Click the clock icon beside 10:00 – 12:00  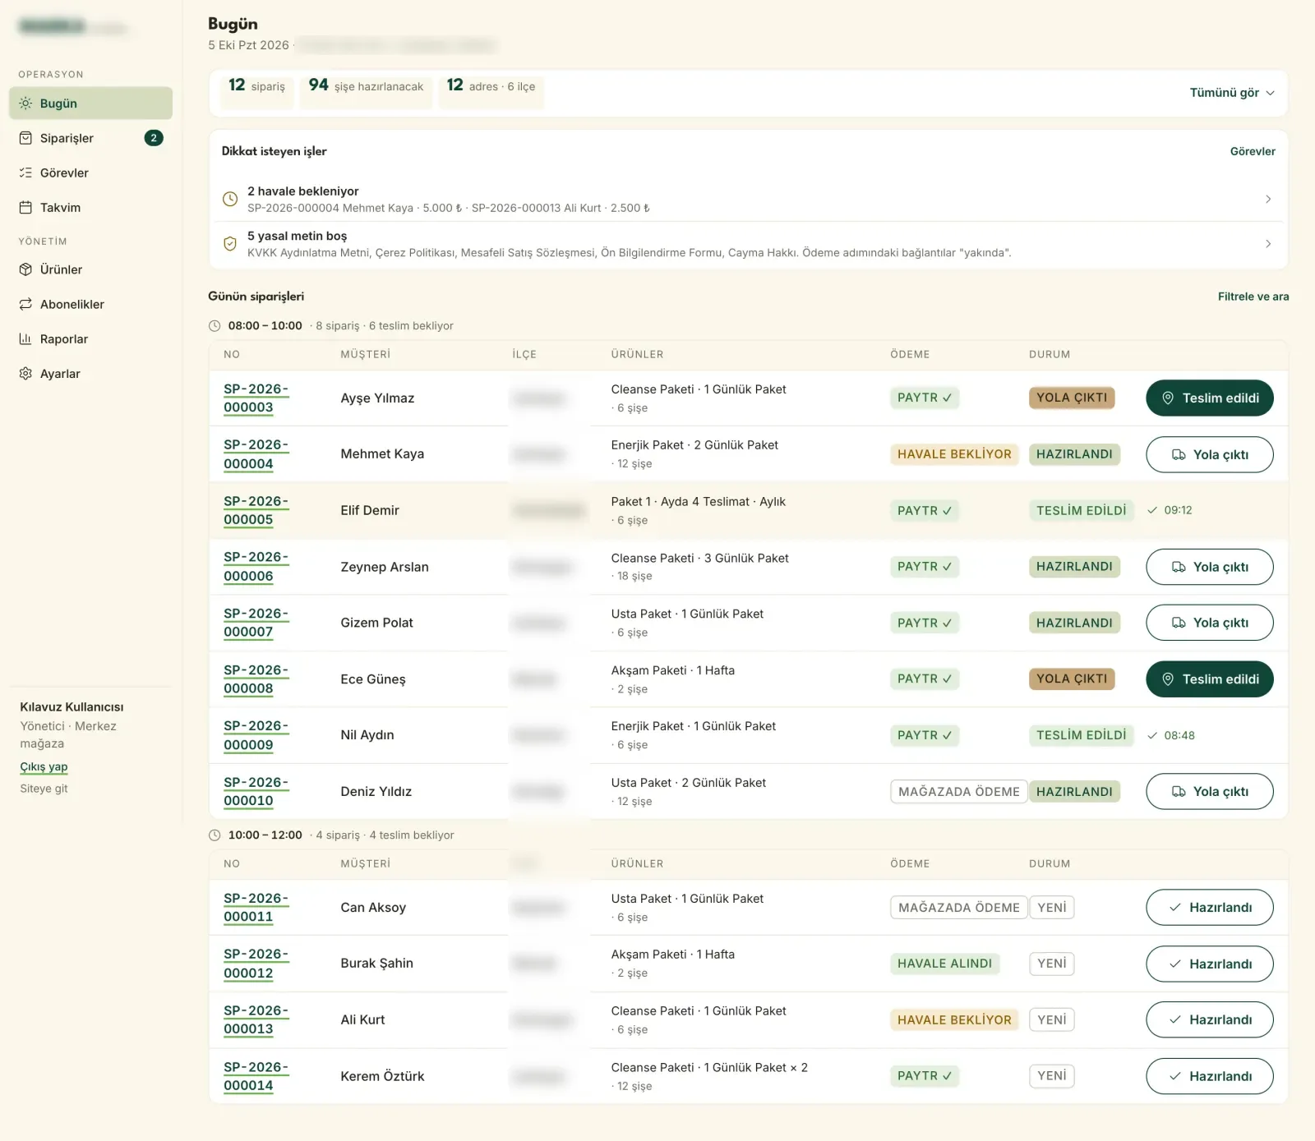tap(215, 835)
